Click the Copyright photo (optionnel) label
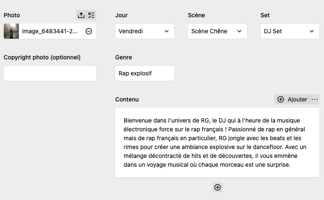Screen dimensions: 324x200 click(x=42, y=57)
